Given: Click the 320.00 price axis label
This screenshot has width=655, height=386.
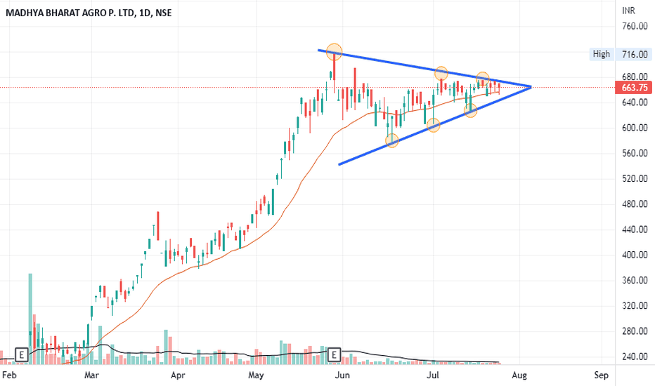Looking at the screenshot, I should pos(635,306).
